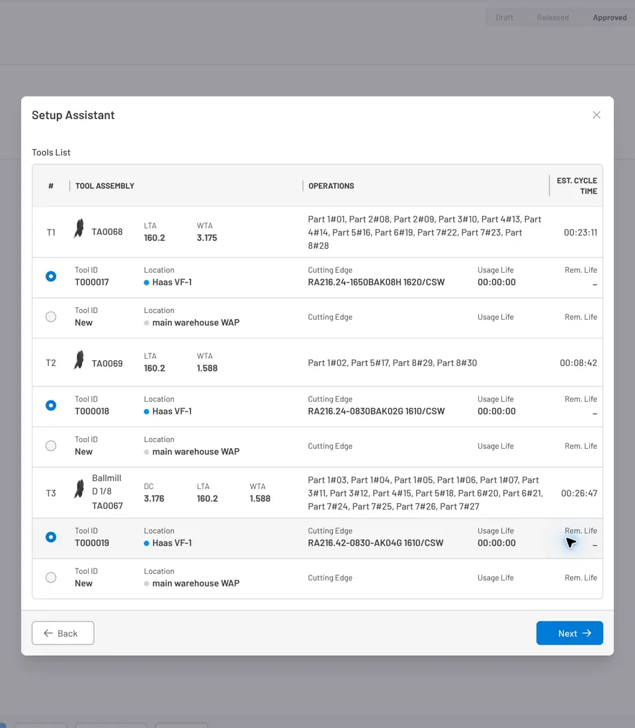
Task: Proceed with the Next button
Action: pos(570,633)
